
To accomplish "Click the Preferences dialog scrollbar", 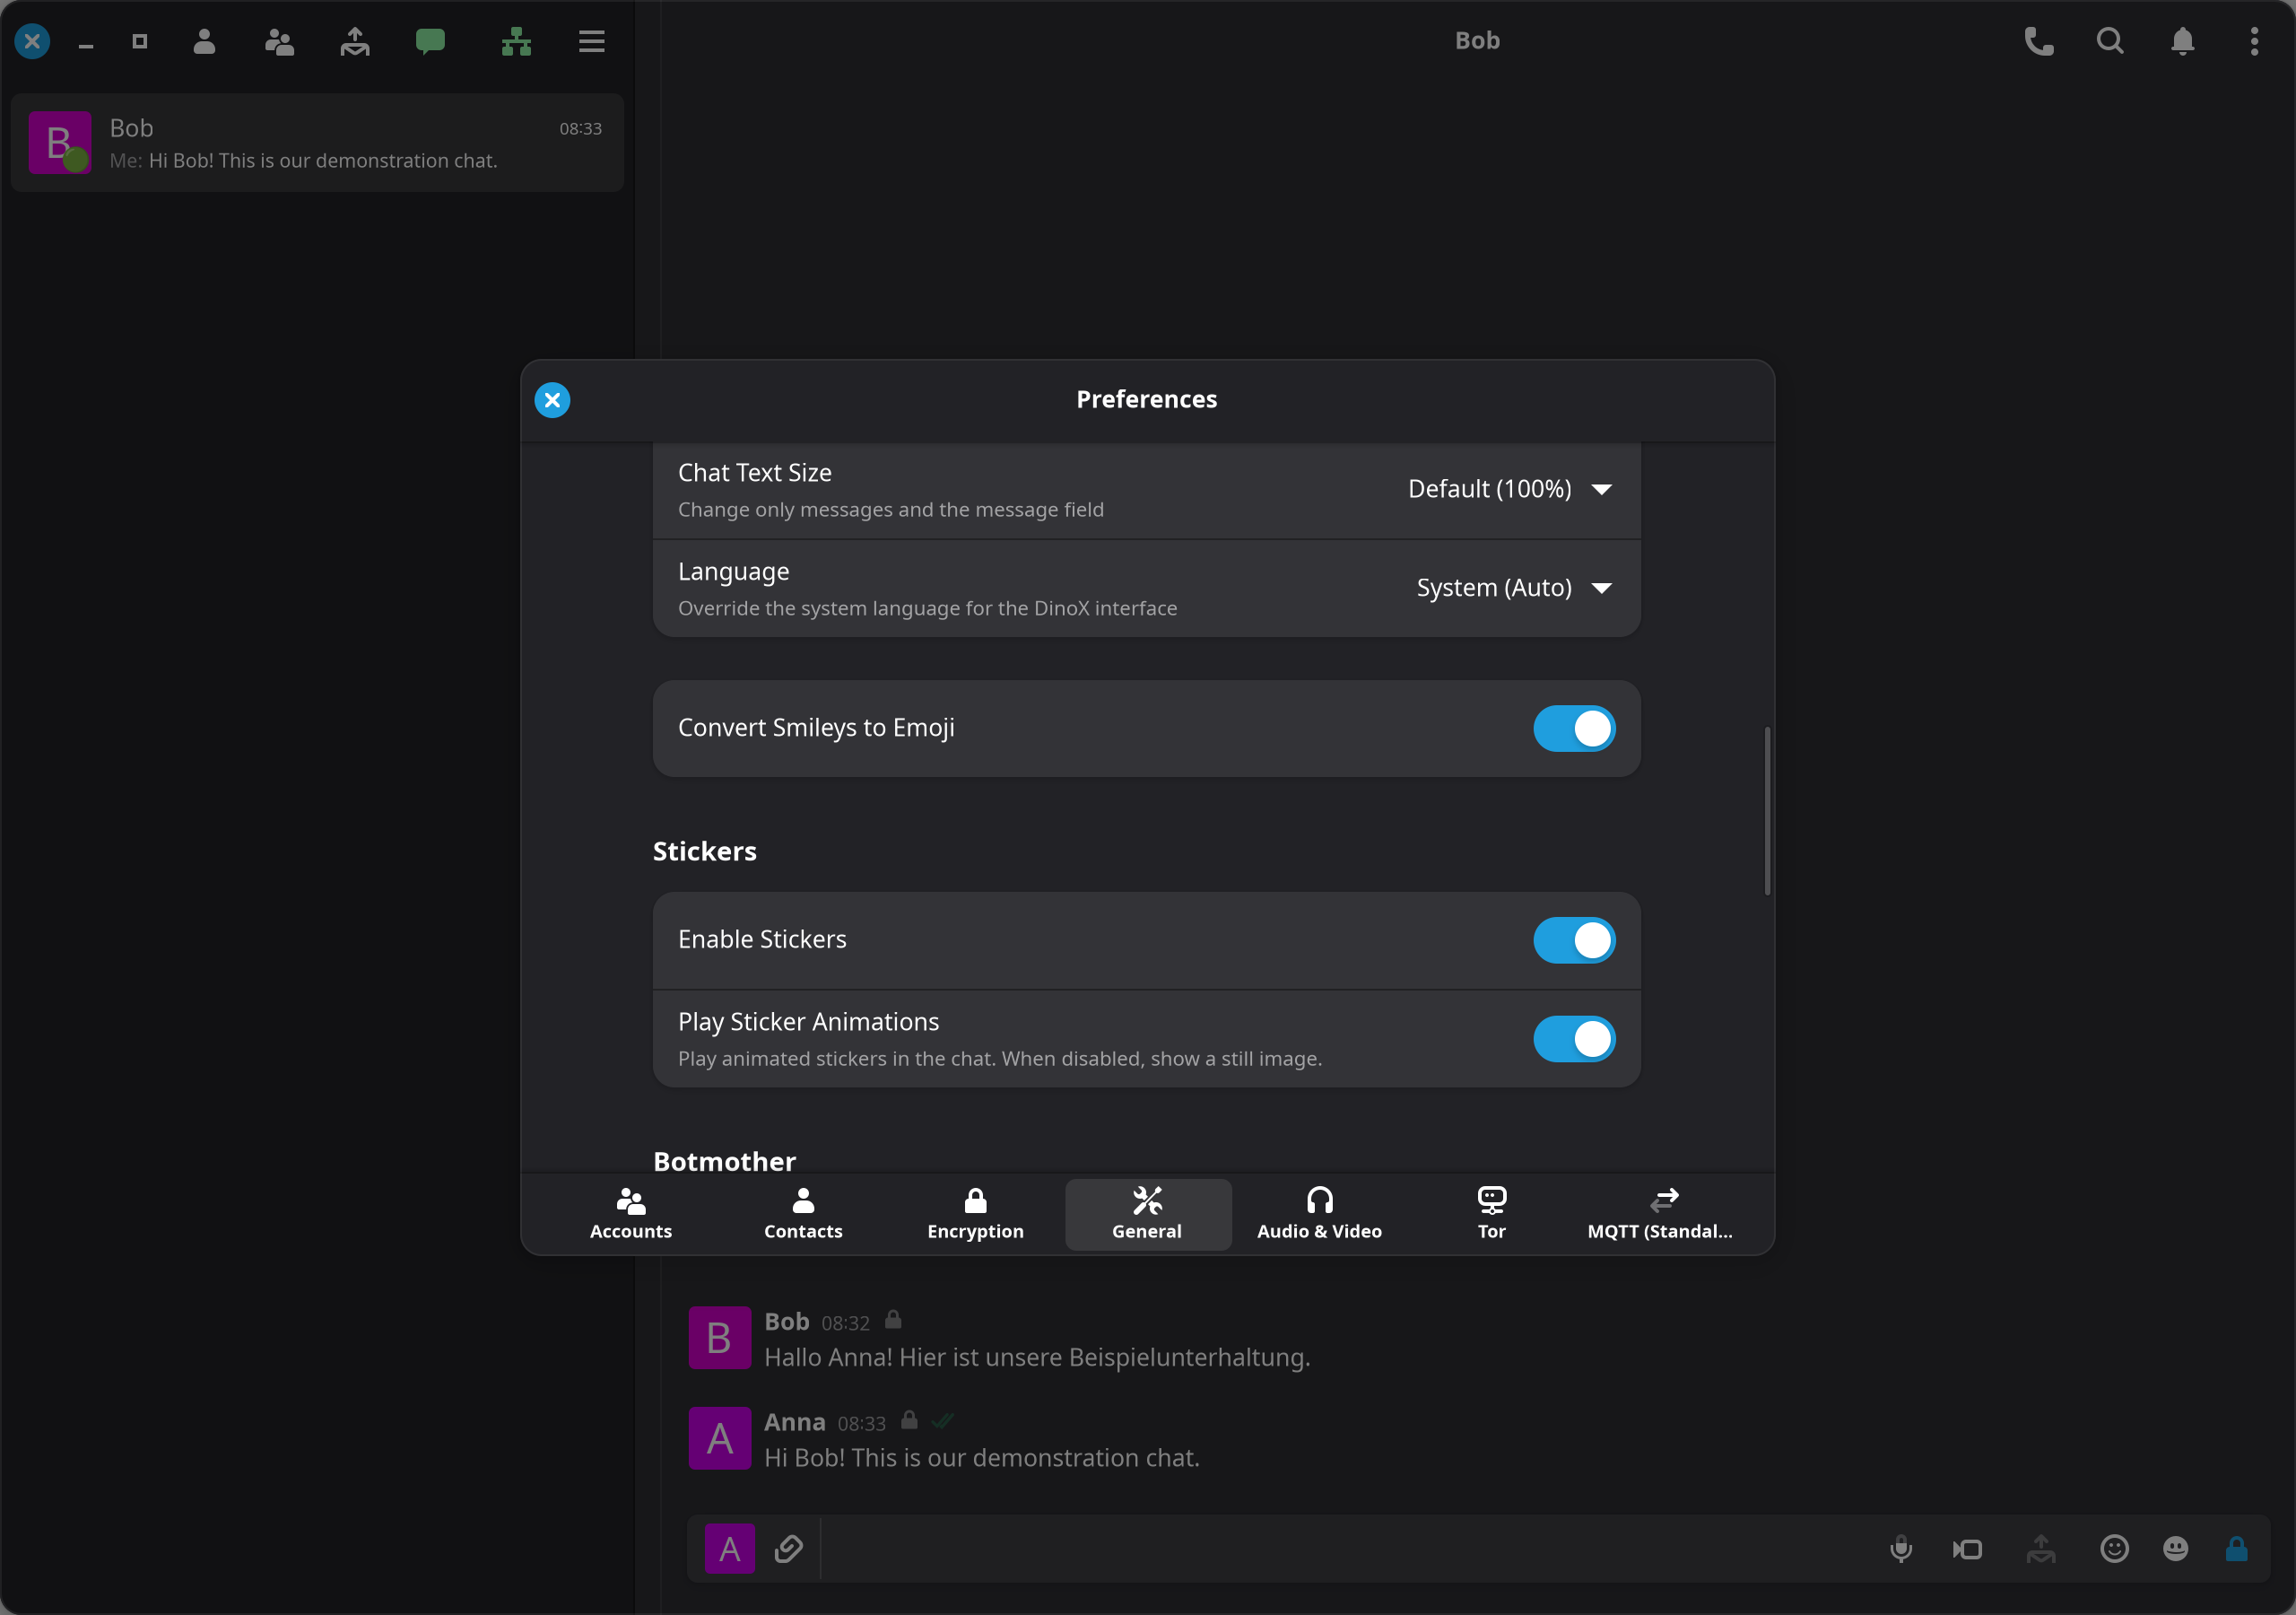I will click(1767, 810).
